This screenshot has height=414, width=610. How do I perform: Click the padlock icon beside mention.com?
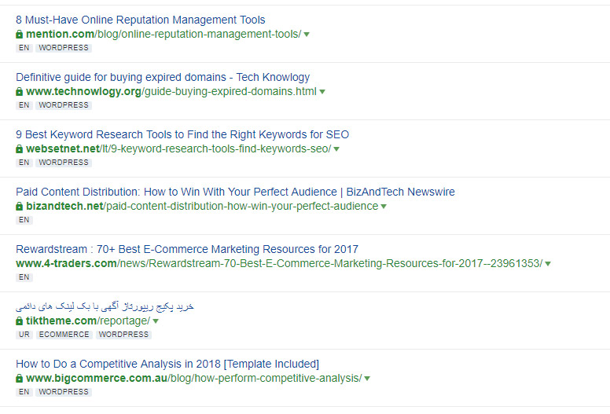click(x=20, y=35)
